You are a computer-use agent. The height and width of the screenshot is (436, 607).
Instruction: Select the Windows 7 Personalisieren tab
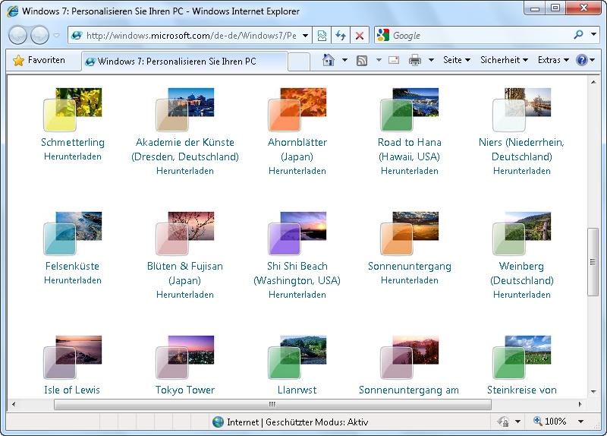click(184, 62)
